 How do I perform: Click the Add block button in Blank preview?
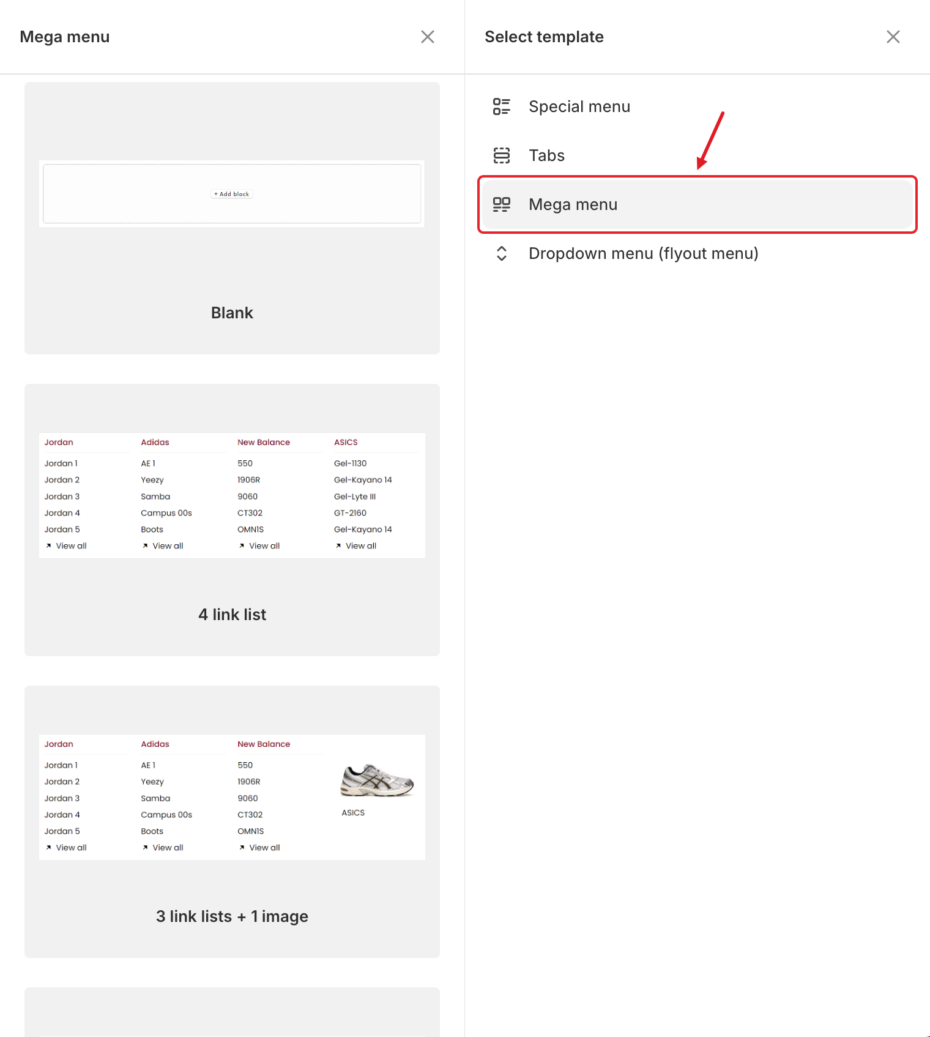[232, 194]
